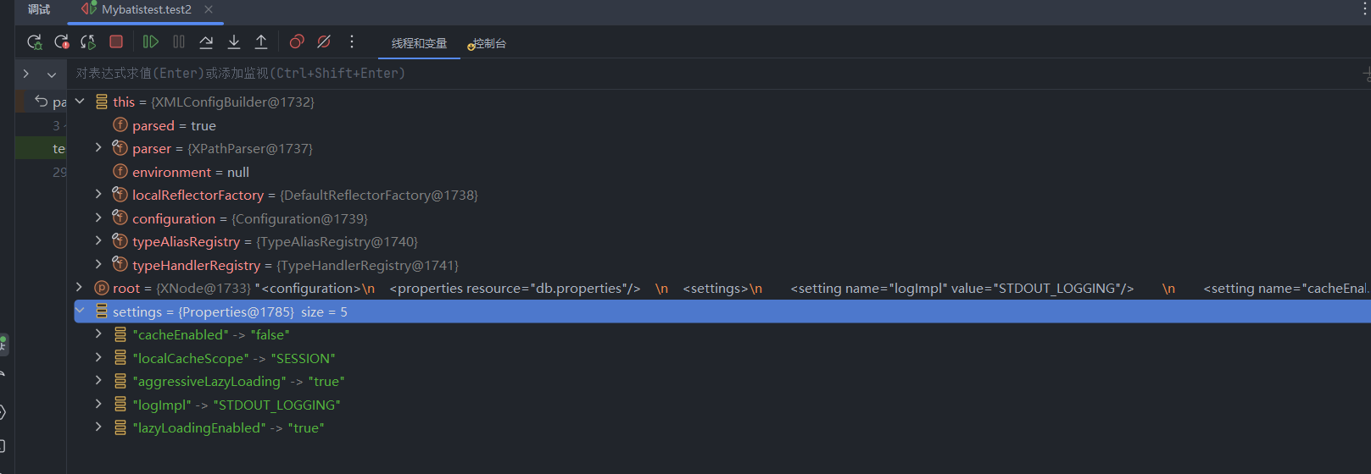
Task: Expand typeAliasRegistry variable node
Action: point(98,240)
